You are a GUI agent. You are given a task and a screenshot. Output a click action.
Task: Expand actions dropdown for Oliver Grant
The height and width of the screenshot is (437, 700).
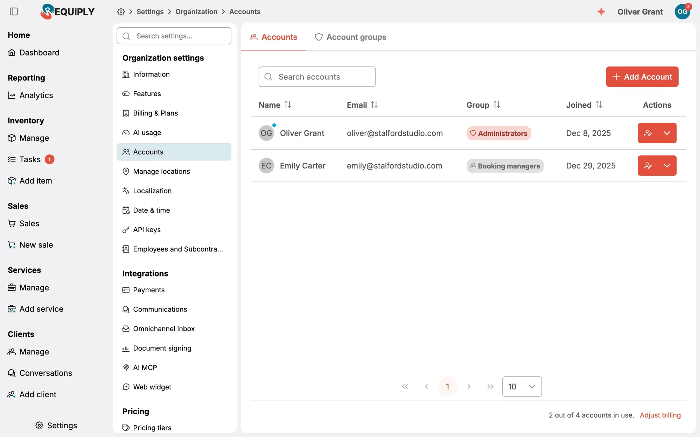click(x=667, y=133)
